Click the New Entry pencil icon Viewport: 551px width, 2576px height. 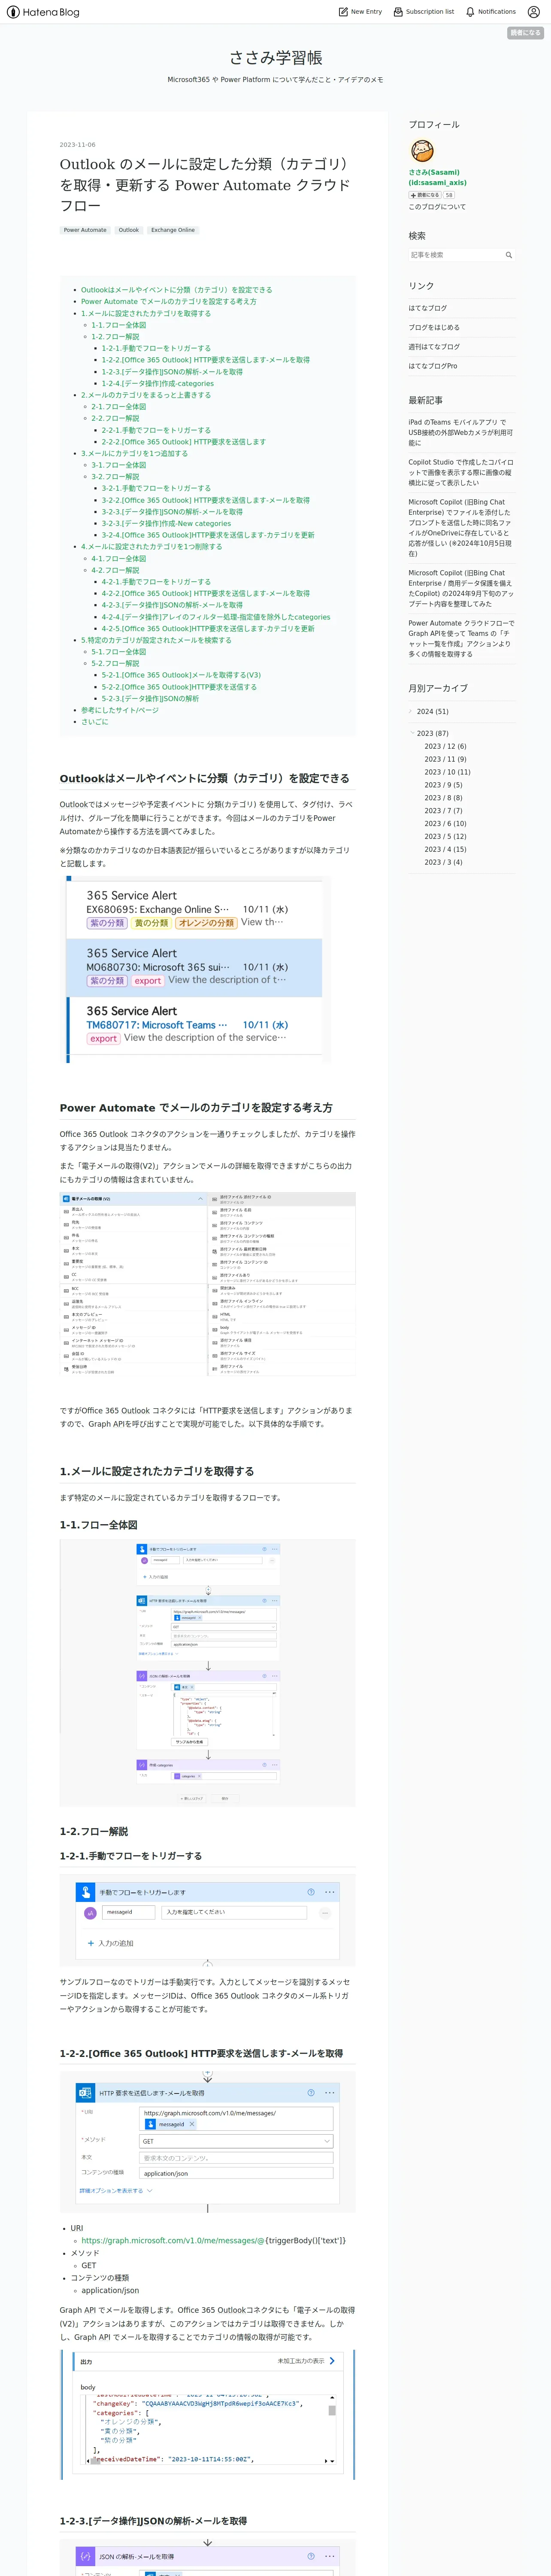[343, 12]
